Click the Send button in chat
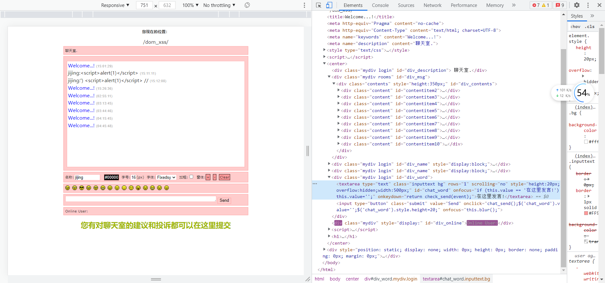Image resolution: width=605 pixels, height=283 pixels. click(224, 200)
